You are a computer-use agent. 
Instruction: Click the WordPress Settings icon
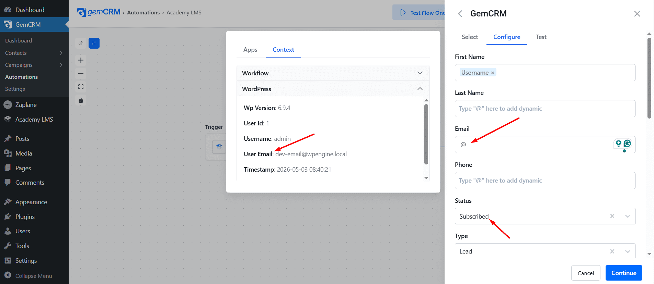[x=8, y=261]
